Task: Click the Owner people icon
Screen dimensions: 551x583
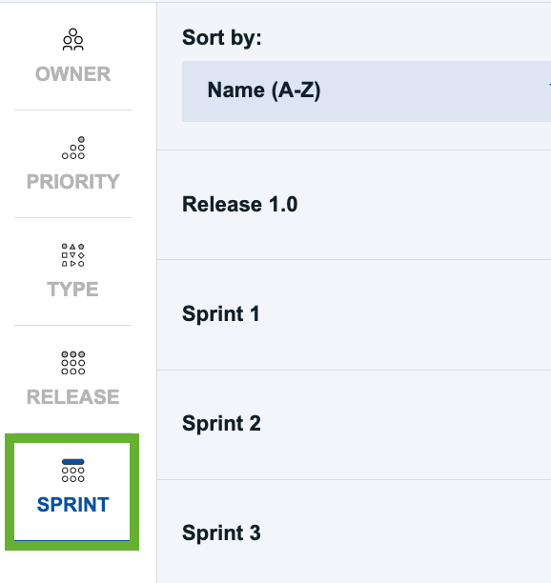Action: tap(72, 39)
